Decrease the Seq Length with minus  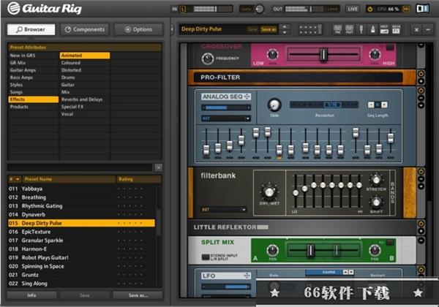pyautogui.click(x=371, y=105)
